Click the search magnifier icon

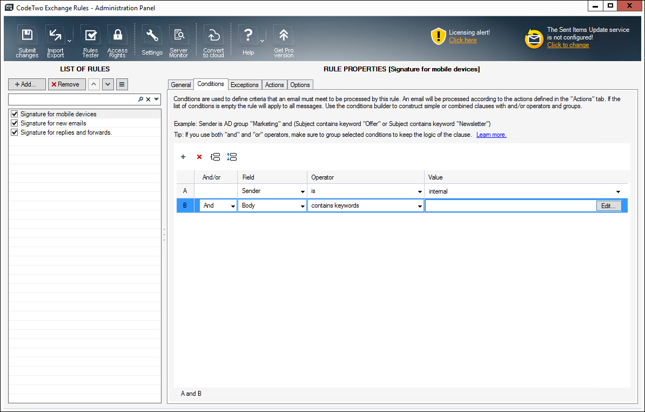140,99
